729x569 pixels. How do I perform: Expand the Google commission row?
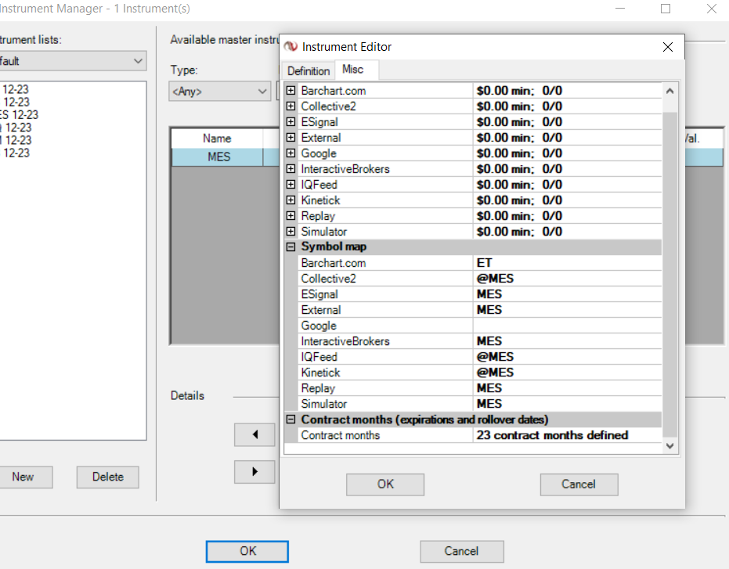[x=291, y=153]
